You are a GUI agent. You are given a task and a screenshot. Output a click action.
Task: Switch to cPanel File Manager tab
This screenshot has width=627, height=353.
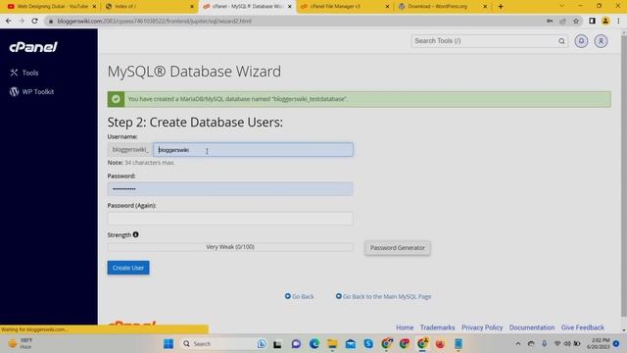coord(344,7)
